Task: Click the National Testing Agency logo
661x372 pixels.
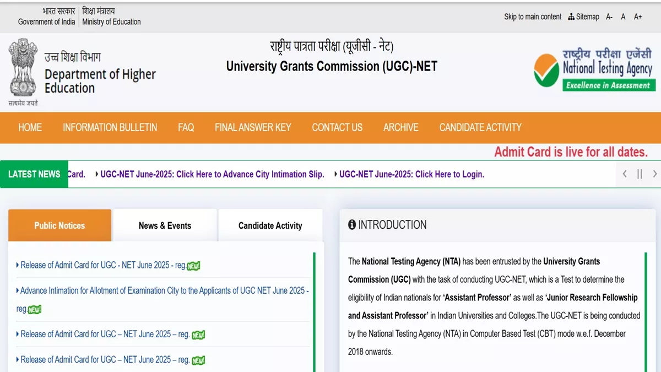Action: click(x=595, y=70)
